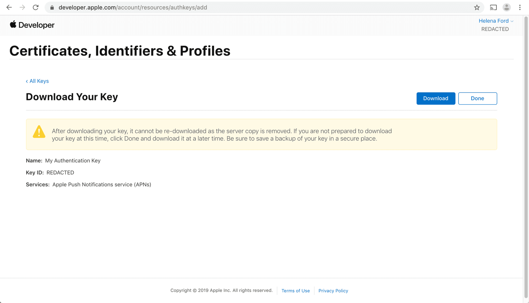Reload the page with refresh icon
Screen dimensions: 529x303
[x=36, y=7]
